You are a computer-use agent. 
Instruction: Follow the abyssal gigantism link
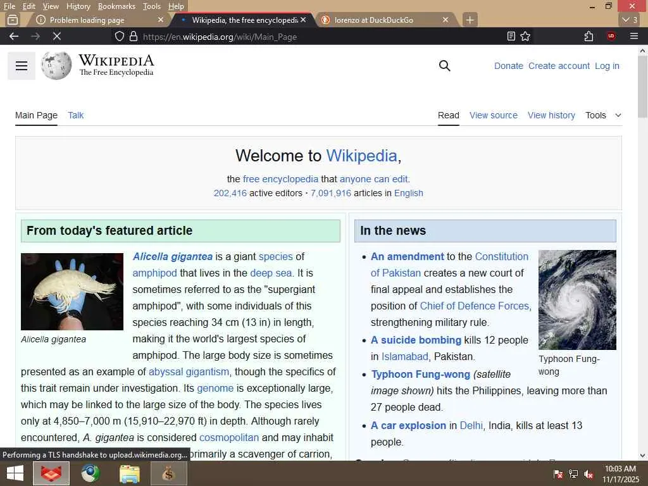[189, 371]
